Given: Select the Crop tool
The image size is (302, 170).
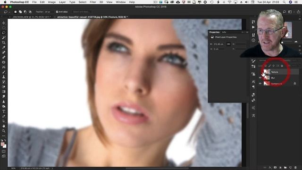Looking at the screenshot, I should (4, 42).
